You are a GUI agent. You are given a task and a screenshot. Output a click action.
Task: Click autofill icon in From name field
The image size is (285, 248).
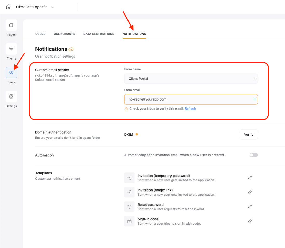[x=255, y=79]
